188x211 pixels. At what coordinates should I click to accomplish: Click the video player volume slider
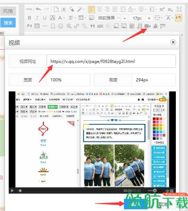[155, 190]
